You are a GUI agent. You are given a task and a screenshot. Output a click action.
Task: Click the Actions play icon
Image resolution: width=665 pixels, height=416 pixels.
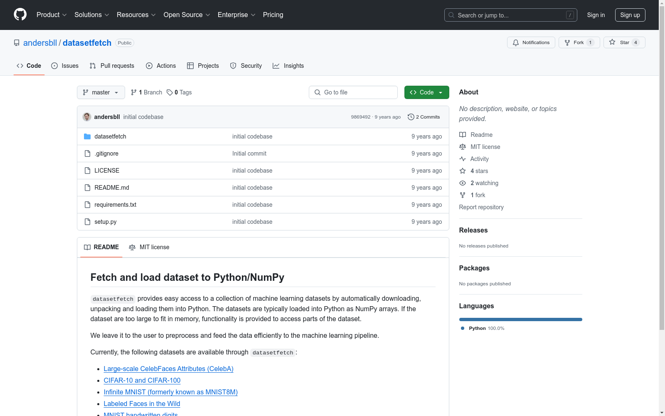tap(149, 66)
